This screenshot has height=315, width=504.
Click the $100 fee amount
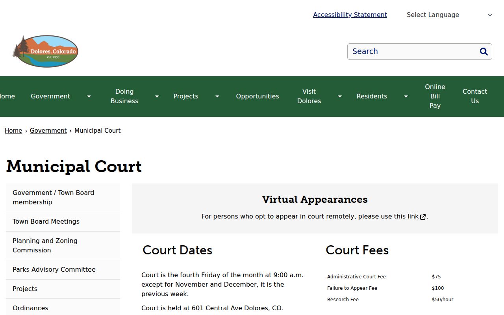tap(438, 288)
